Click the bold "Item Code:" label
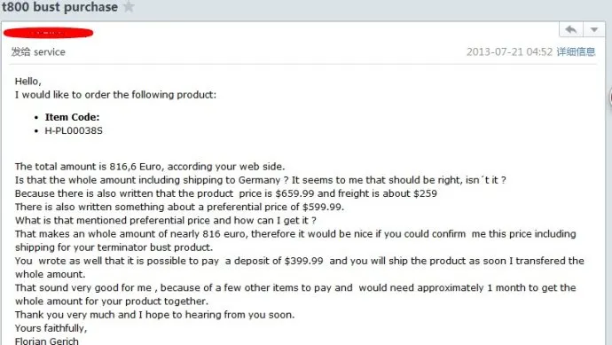The height and width of the screenshot is (345, 612). pos(72,117)
